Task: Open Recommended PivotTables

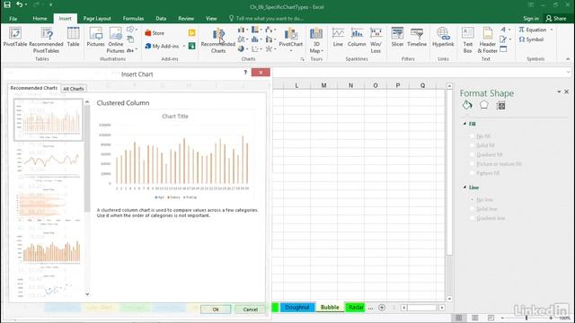Action: [x=46, y=40]
